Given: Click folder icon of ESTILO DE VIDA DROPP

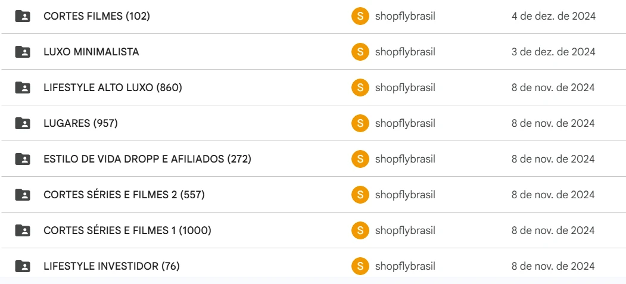Looking at the screenshot, I should click(23, 159).
